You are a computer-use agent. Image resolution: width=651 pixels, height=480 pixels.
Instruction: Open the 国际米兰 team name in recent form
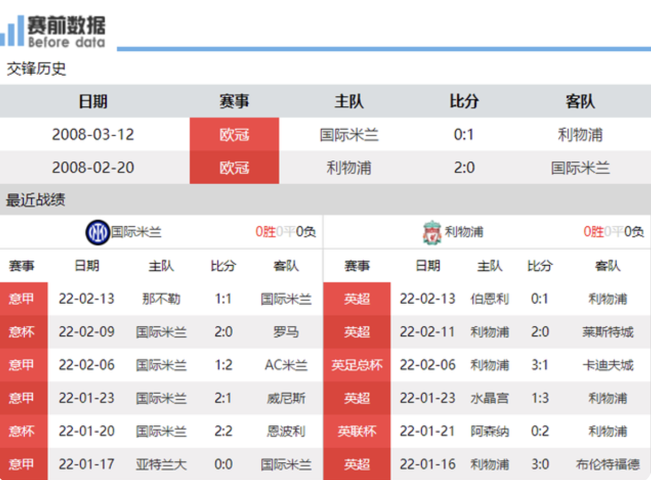[136, 232]
